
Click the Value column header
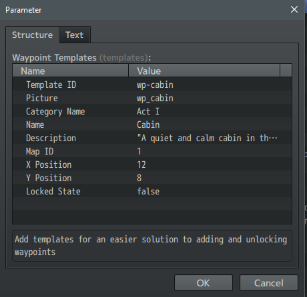pyautogui.click(x=204, y=71)
